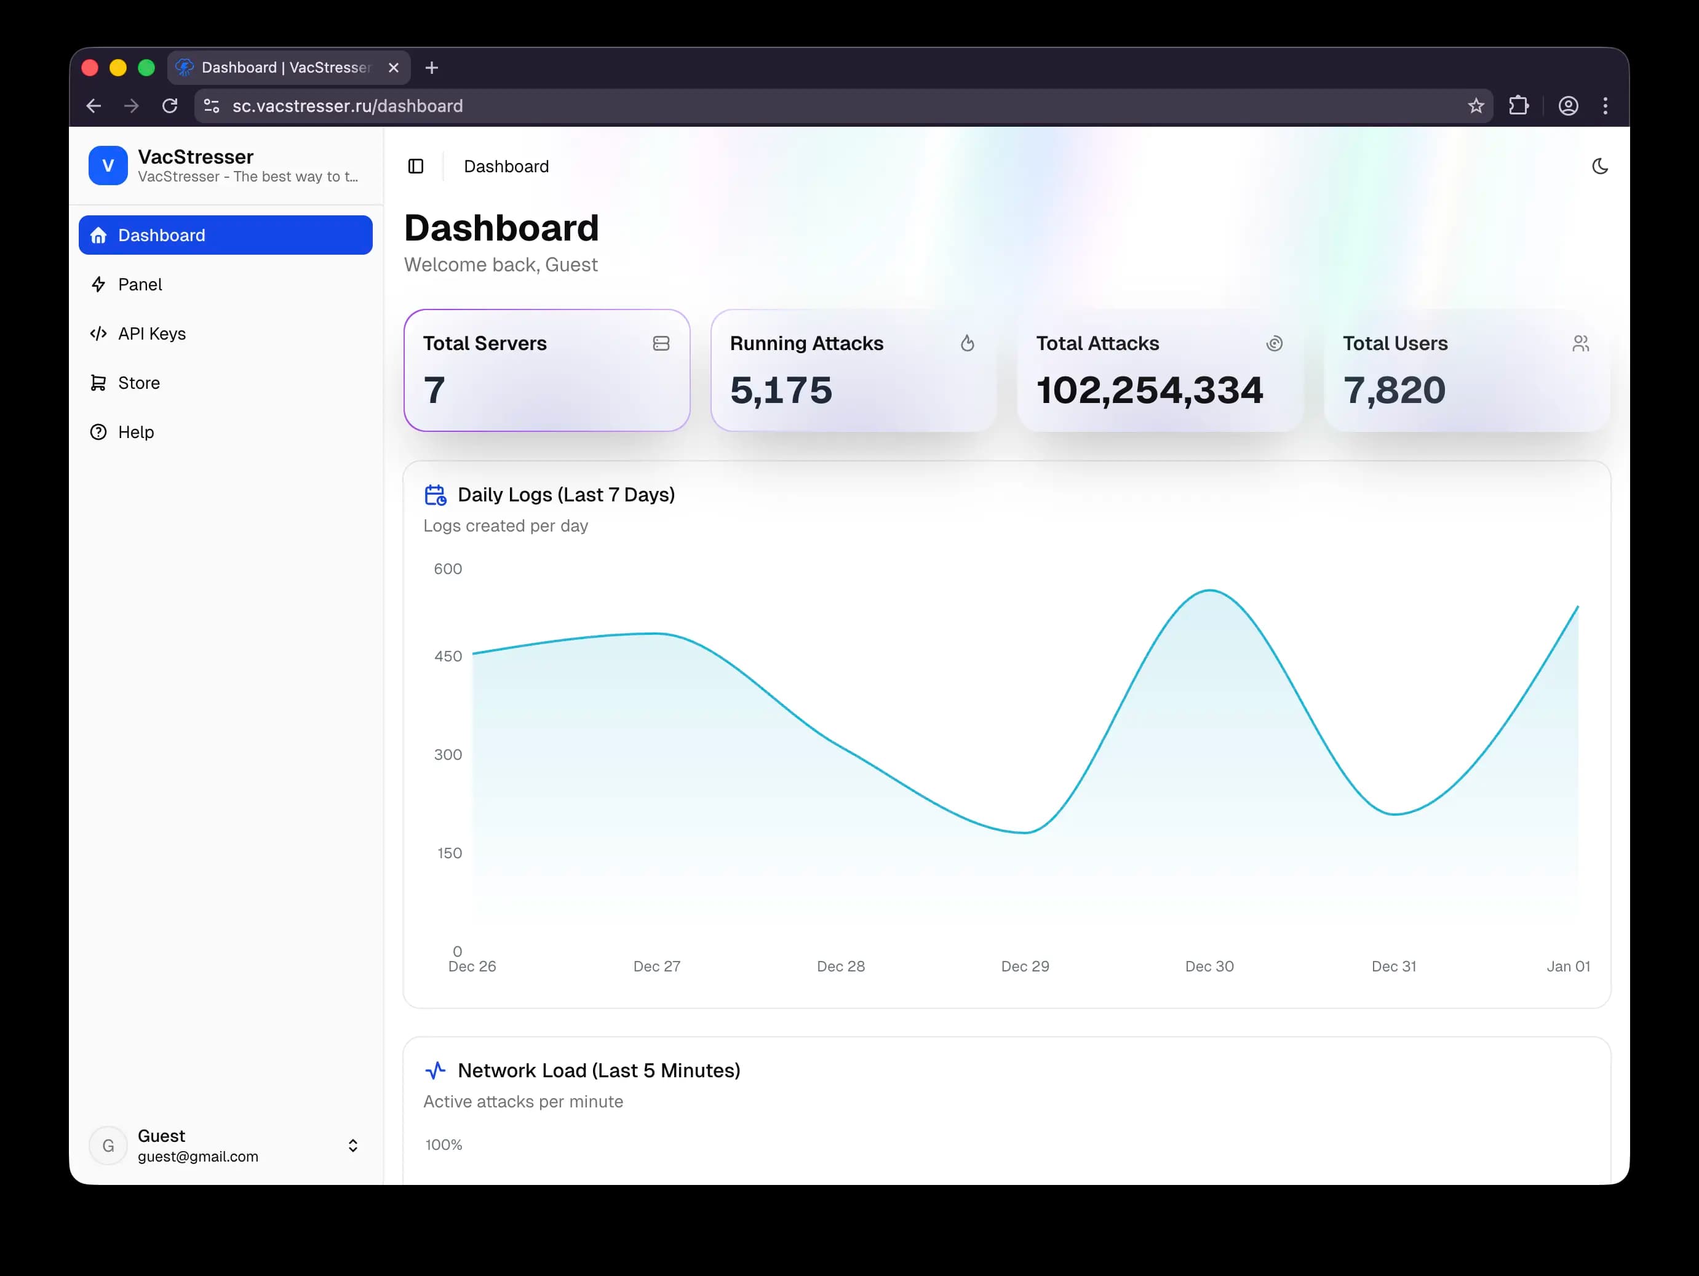
Task: Click the users icon on Total Users card
Action: click(x=1580, y=343)
